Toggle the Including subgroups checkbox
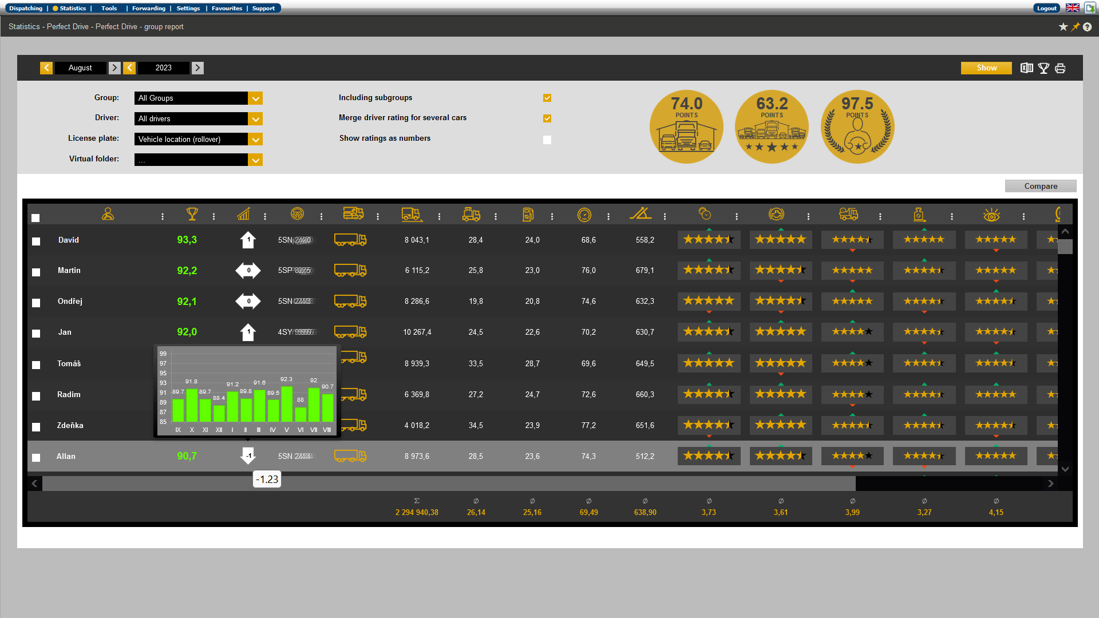 point(547,98)
